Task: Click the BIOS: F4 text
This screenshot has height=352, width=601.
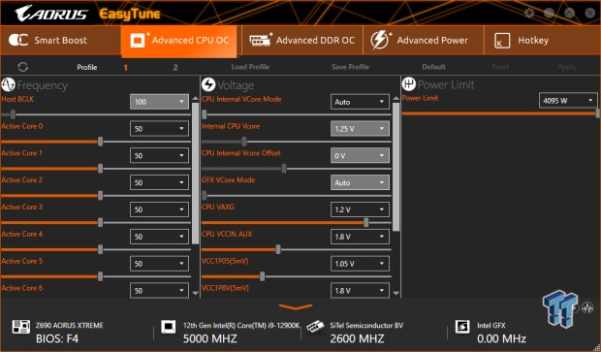Action: (57, 339)
